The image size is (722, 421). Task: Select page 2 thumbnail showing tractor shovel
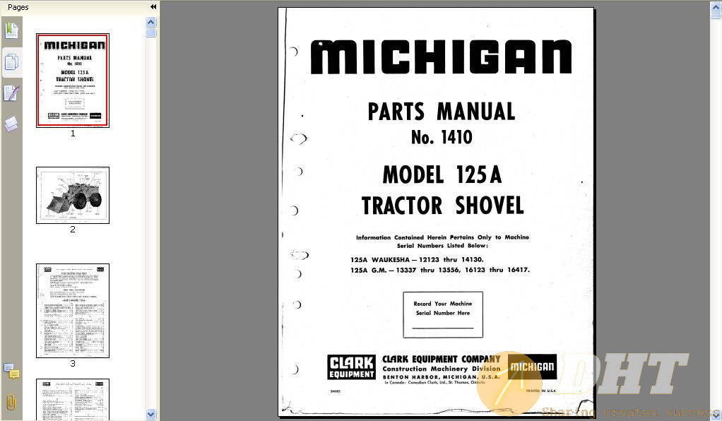[x=73, y=195]
